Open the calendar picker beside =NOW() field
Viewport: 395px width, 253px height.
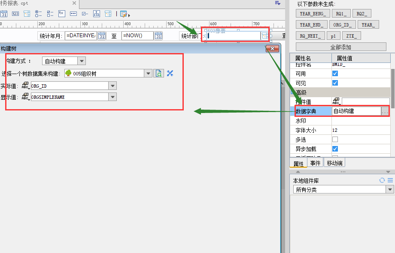click(158, 36)
